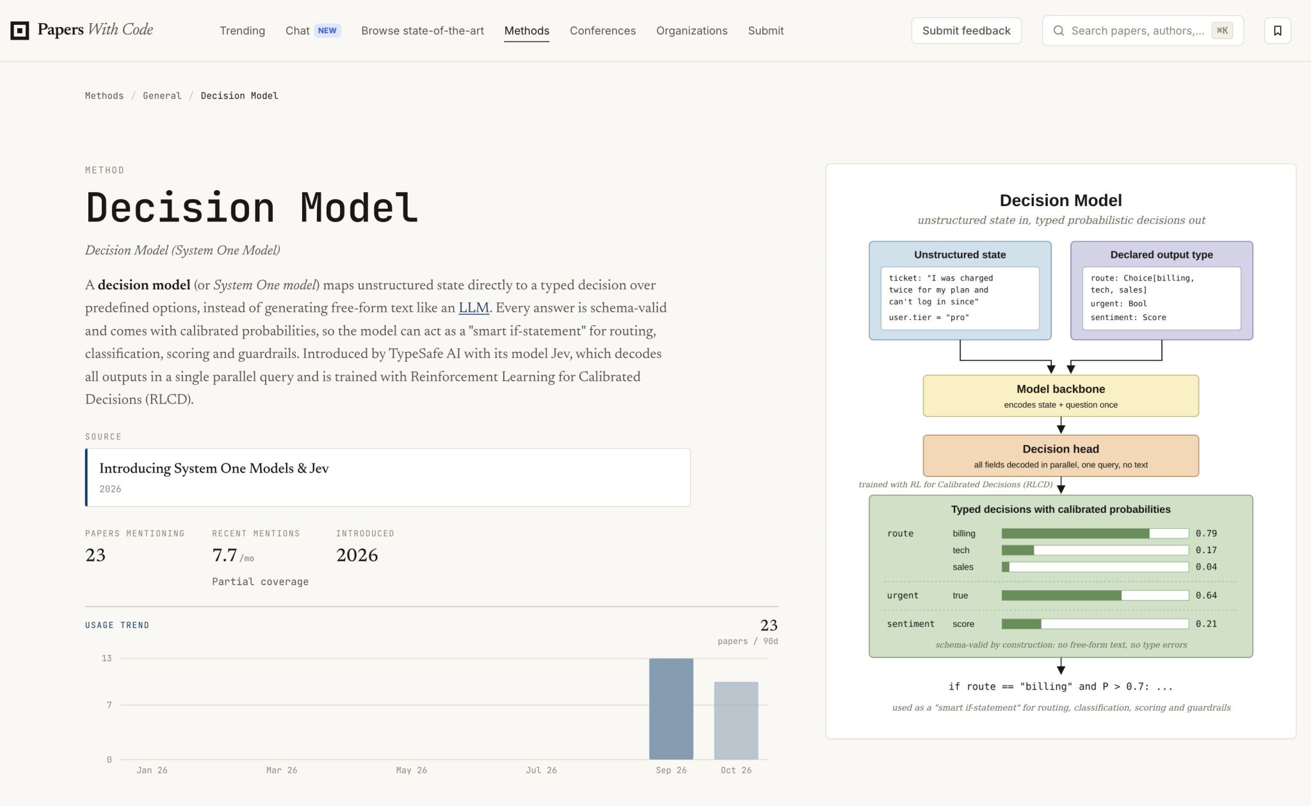1311x806 pixels.
Task: Click the Model backbone box
Action: coord(1061,396)
